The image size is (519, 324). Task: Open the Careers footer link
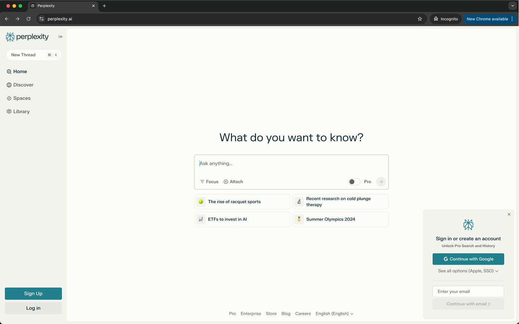point(303,314)
